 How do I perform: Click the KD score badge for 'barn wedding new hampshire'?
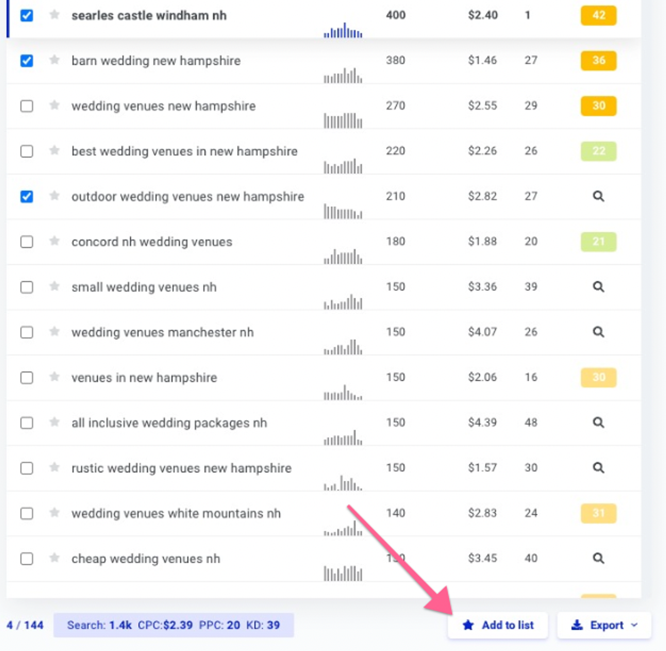(597, 61)
